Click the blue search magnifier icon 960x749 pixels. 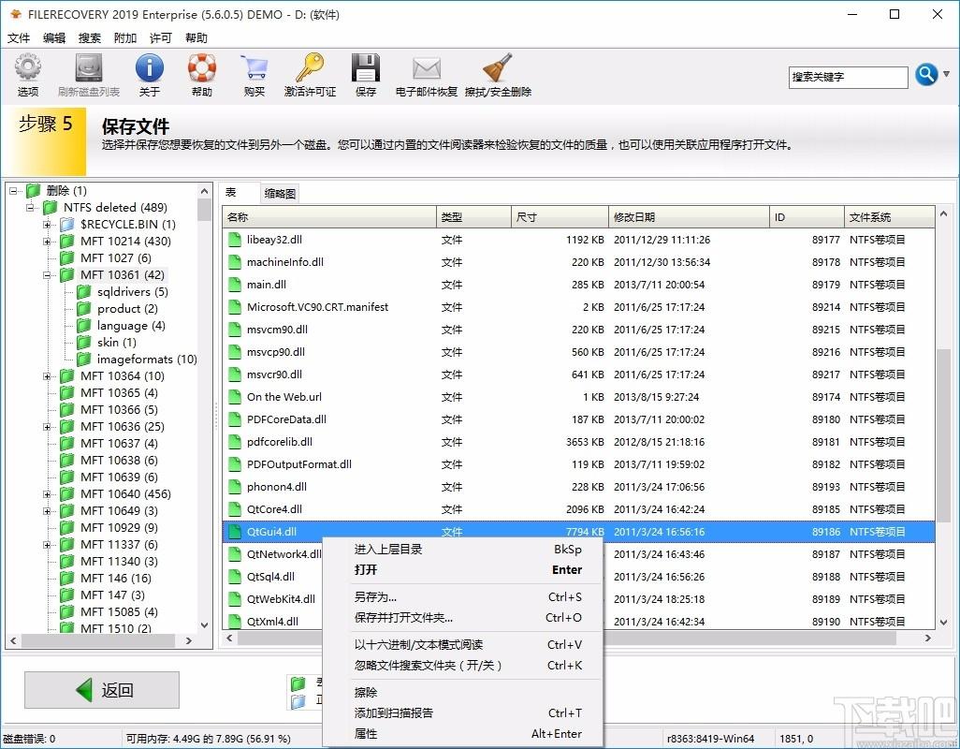click(925, 75)
